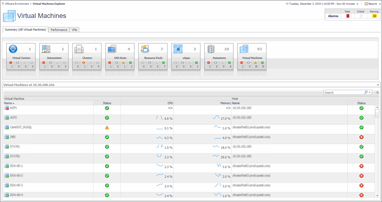The width and height of the screenshot is (382, 202).
Task: Click inside the Search input field
Action: [x=344, y=92]
